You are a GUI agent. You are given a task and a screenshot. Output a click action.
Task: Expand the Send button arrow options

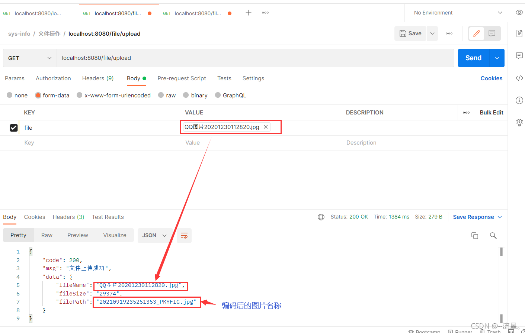(x=497, y=58)
